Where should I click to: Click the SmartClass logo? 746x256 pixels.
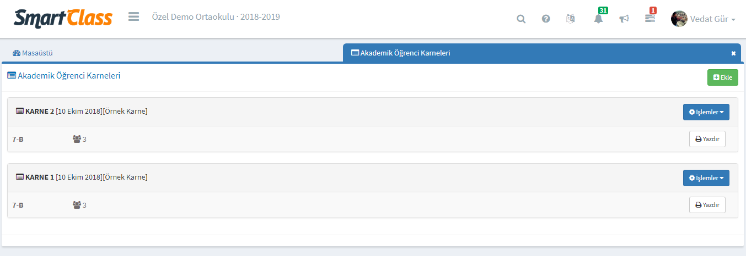click(x=63, y=18)
